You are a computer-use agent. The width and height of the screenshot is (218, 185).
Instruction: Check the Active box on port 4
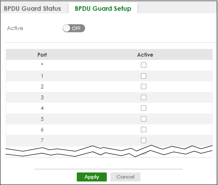pos(143,108)
